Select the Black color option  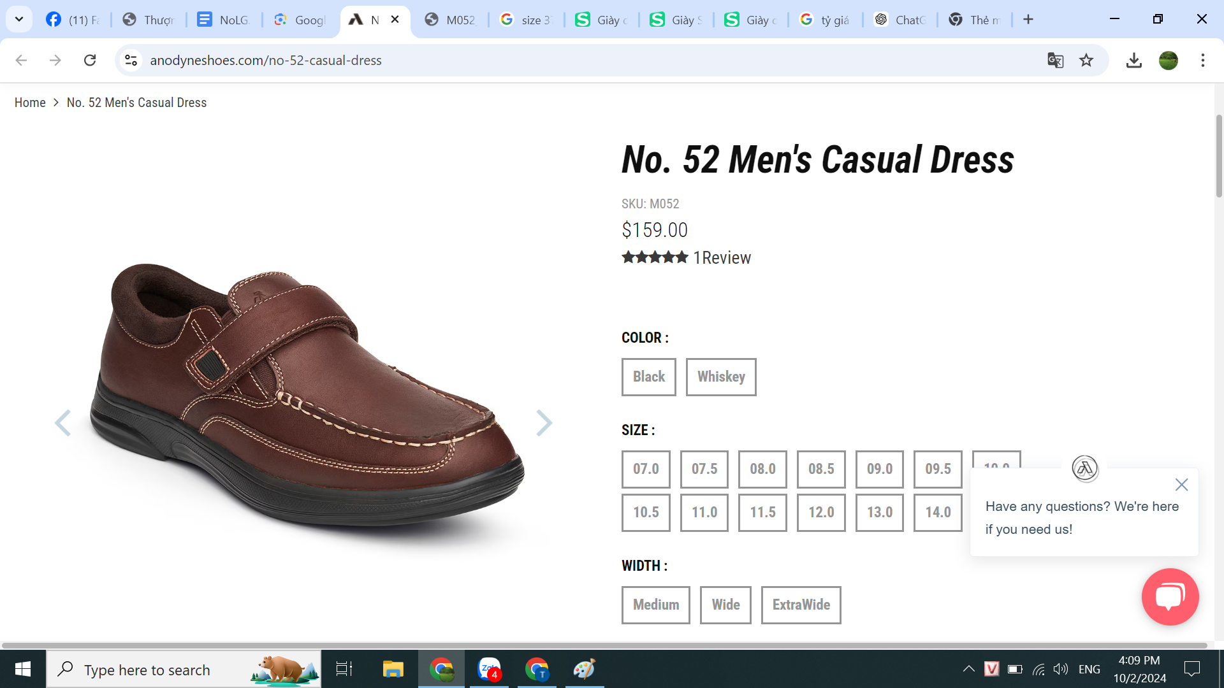click(x=648, y=377)
